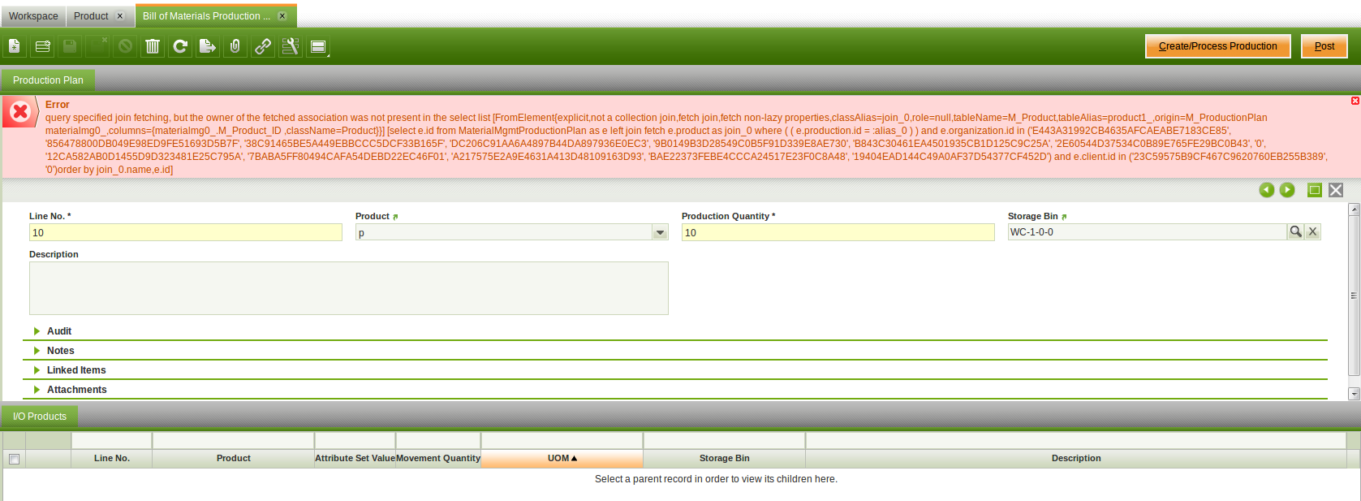1361x501 pixels.
Task: Click scroll up arrow on form scrollbar
Action: (1354, 209)
